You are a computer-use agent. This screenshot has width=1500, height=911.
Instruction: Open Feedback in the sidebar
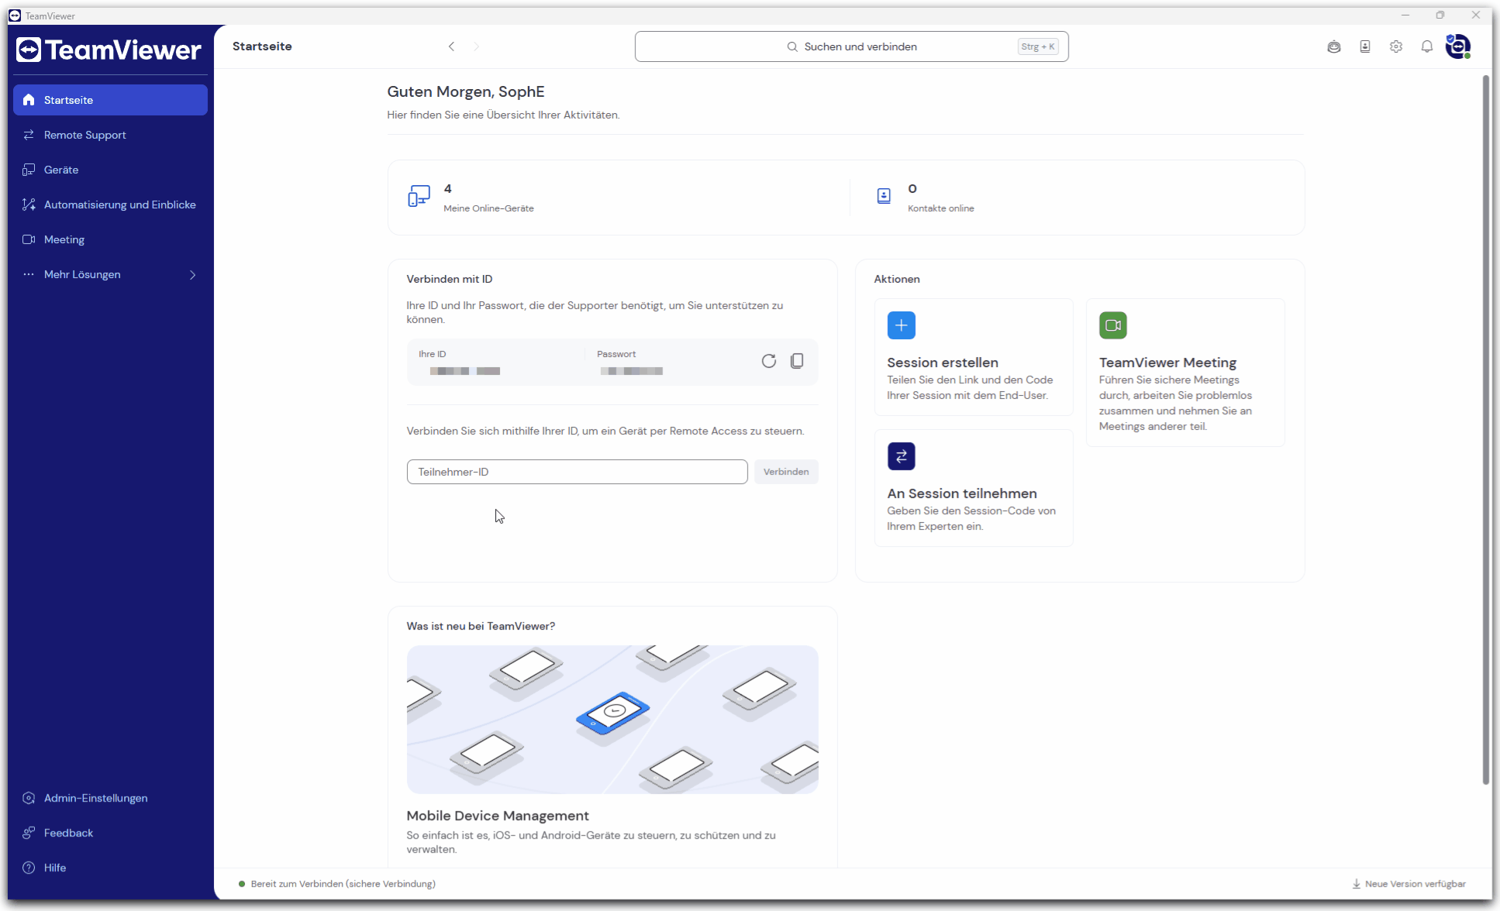(110, 833)
